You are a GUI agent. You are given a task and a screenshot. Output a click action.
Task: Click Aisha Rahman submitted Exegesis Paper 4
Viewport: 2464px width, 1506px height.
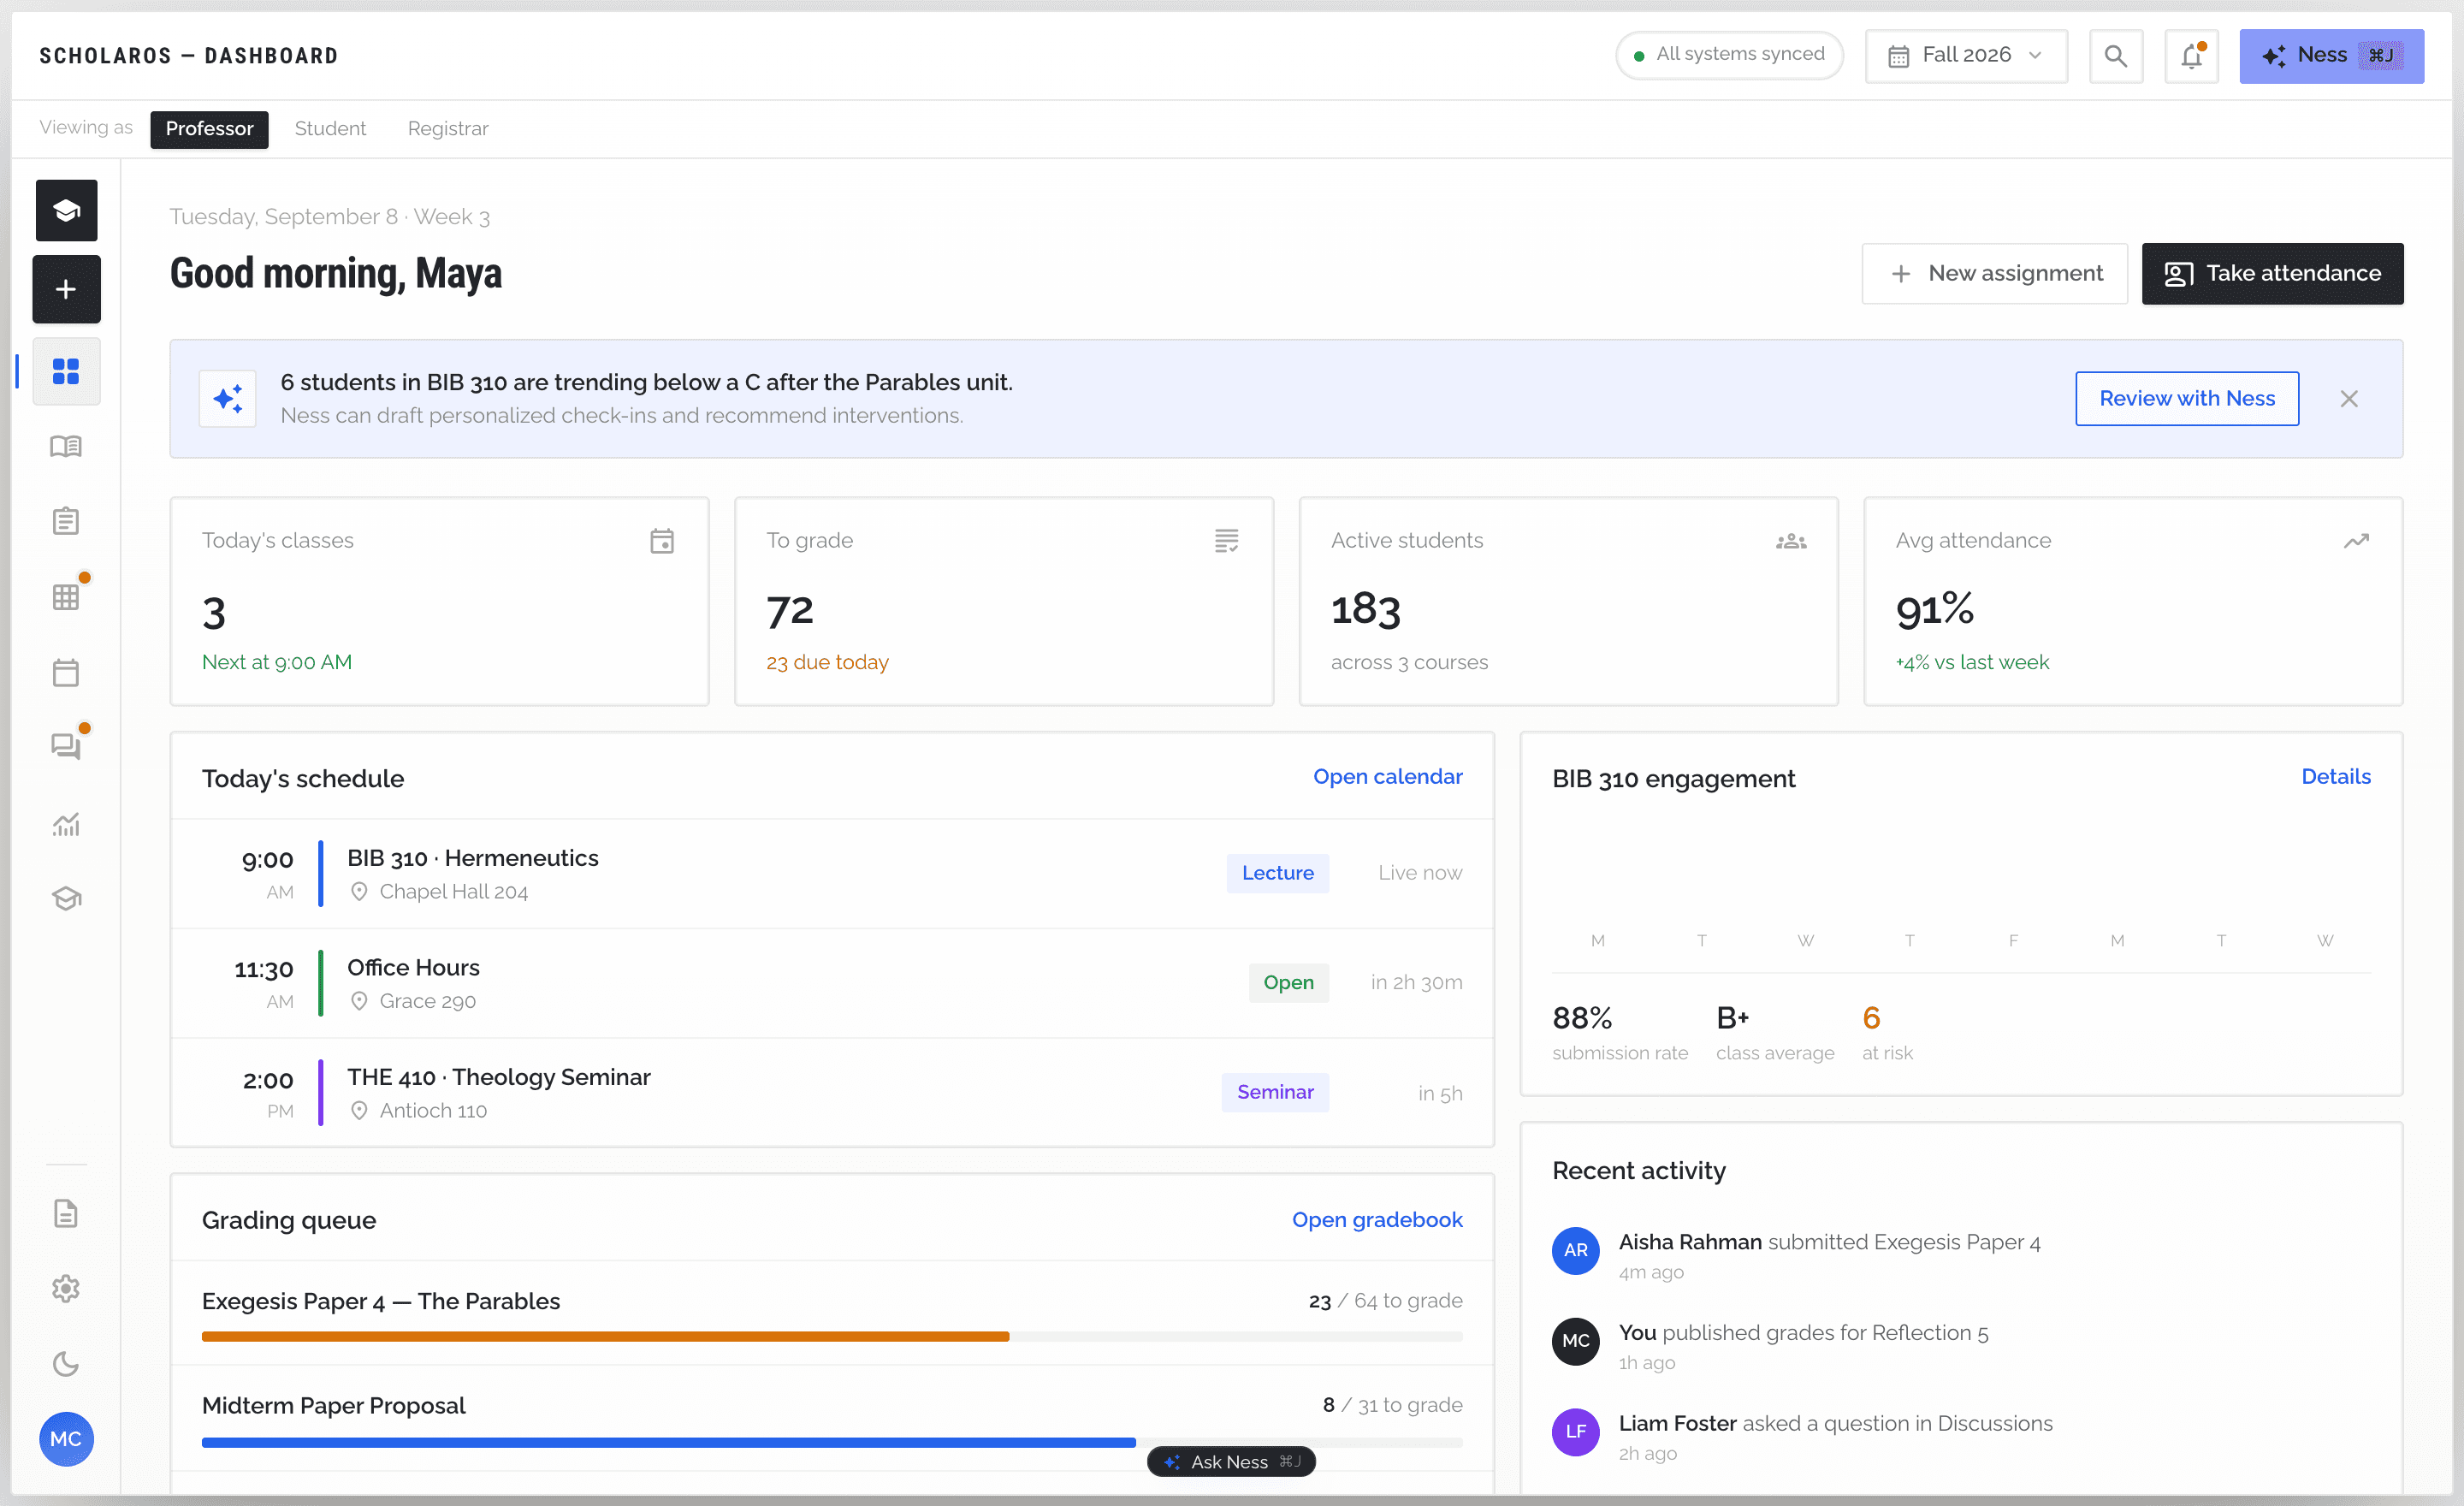(1829, 1243)
